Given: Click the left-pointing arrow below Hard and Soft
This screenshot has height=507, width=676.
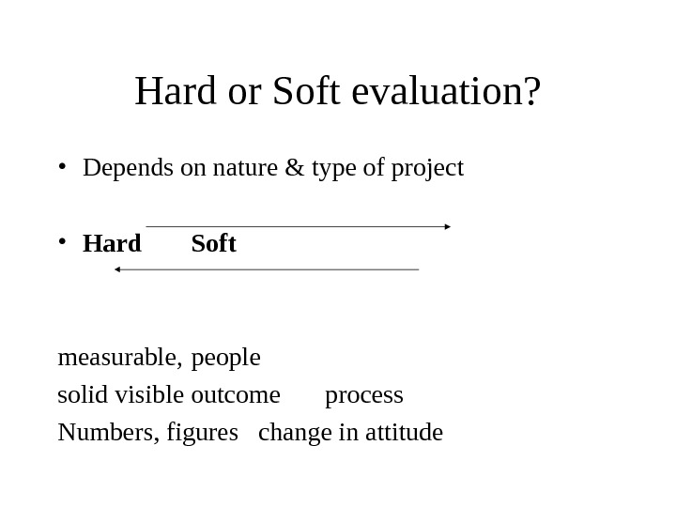Looking at the screenshot, I should [267, 269].
